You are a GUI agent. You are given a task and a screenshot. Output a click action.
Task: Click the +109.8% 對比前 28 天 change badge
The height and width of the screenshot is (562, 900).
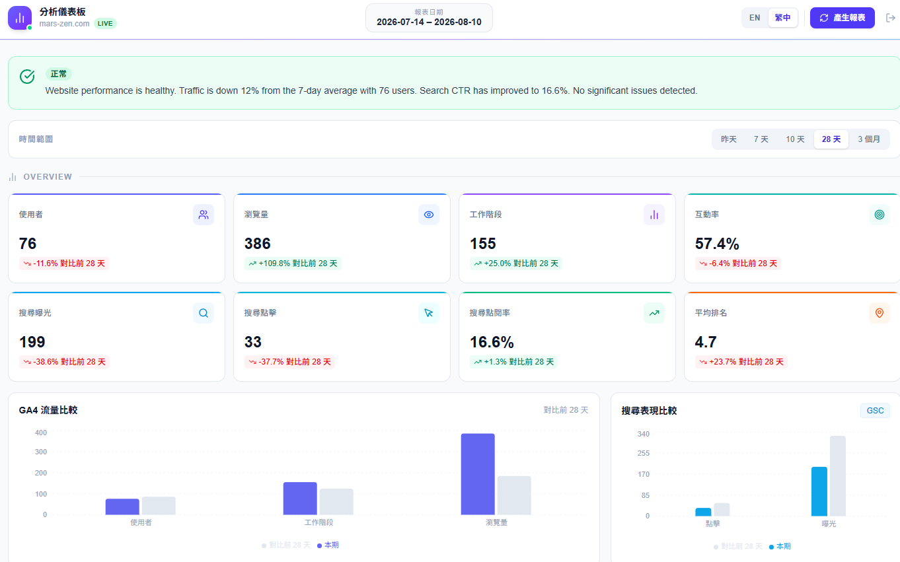293,263
